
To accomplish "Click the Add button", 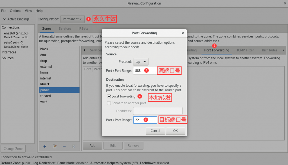I will (x=92, y=146).
